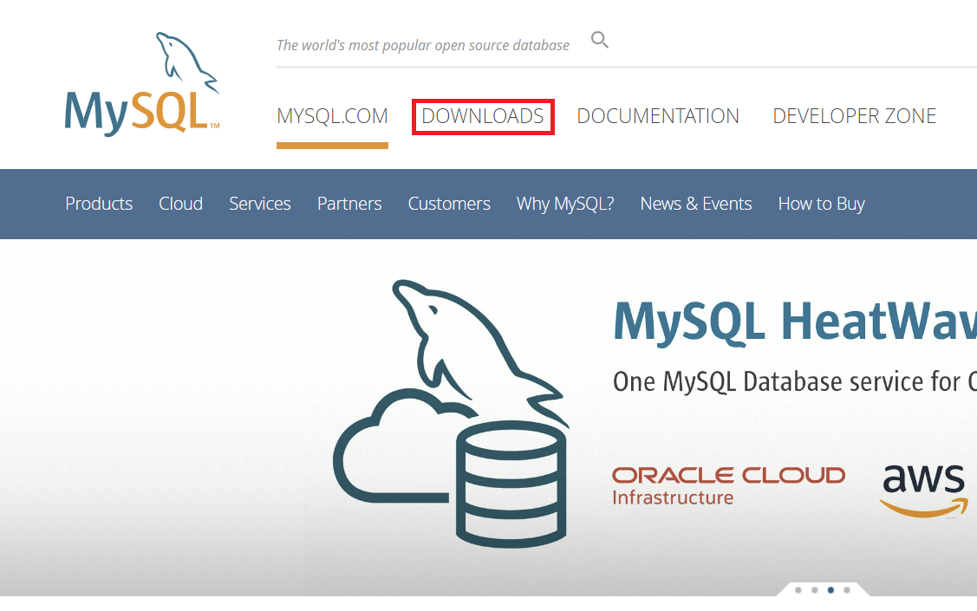Select the first carousel dot
The image size is (977, 611).
(x=798, y=590)
